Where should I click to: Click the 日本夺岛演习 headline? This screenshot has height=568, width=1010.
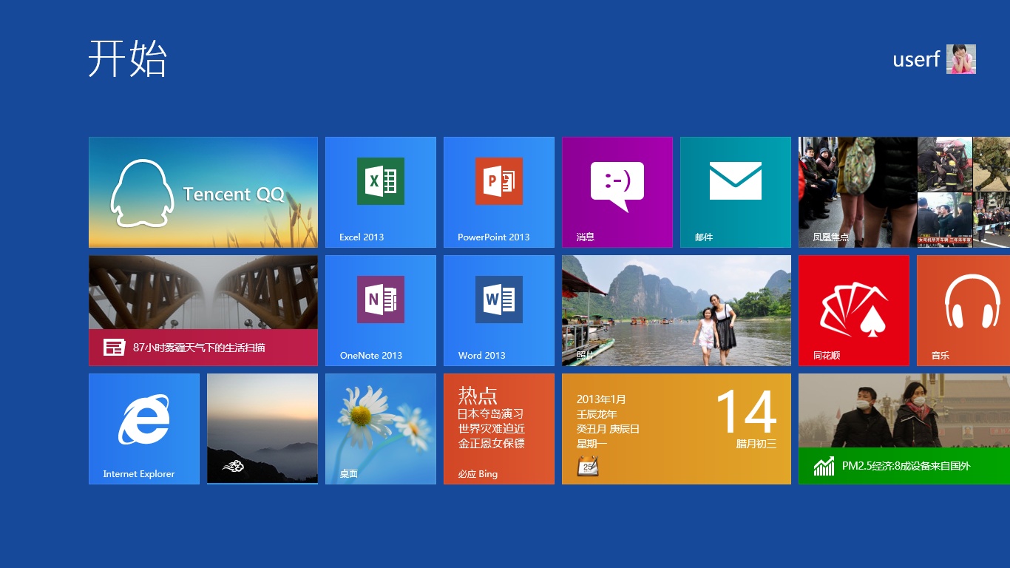coord(491,414)
